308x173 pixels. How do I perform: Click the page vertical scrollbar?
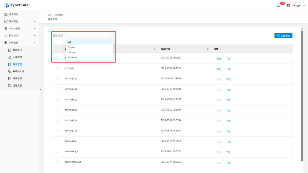302,94
